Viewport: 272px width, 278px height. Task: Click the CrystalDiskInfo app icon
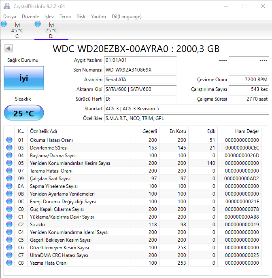point(7,6)
